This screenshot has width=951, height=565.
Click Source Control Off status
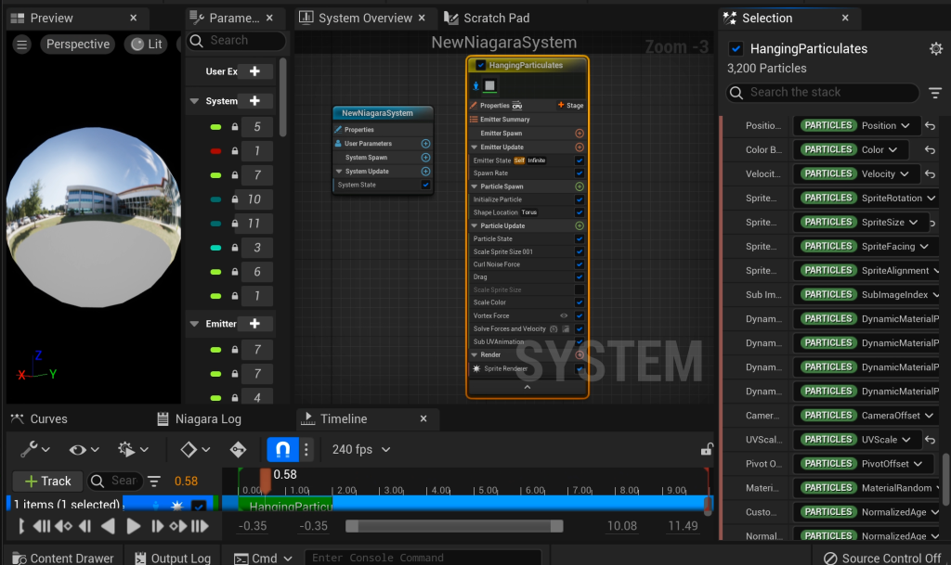882,558
